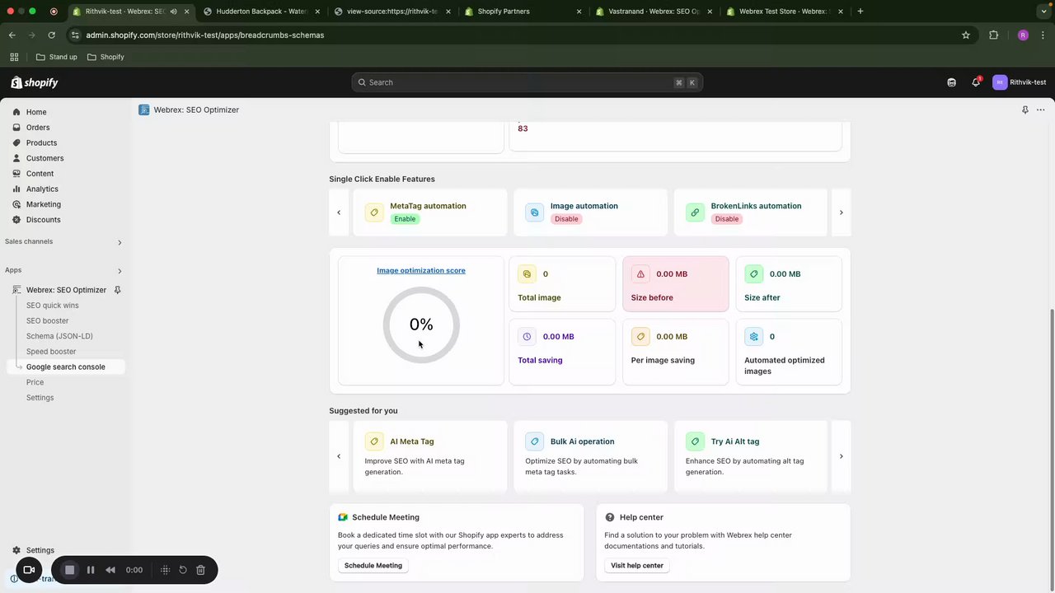Restart the recording with circular arrow icon
The height and width of the screenshot is (593, 1055).
point(183,570)
